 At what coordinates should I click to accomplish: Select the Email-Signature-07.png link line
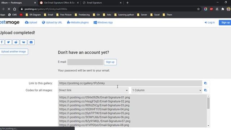(x=95, y=121)
